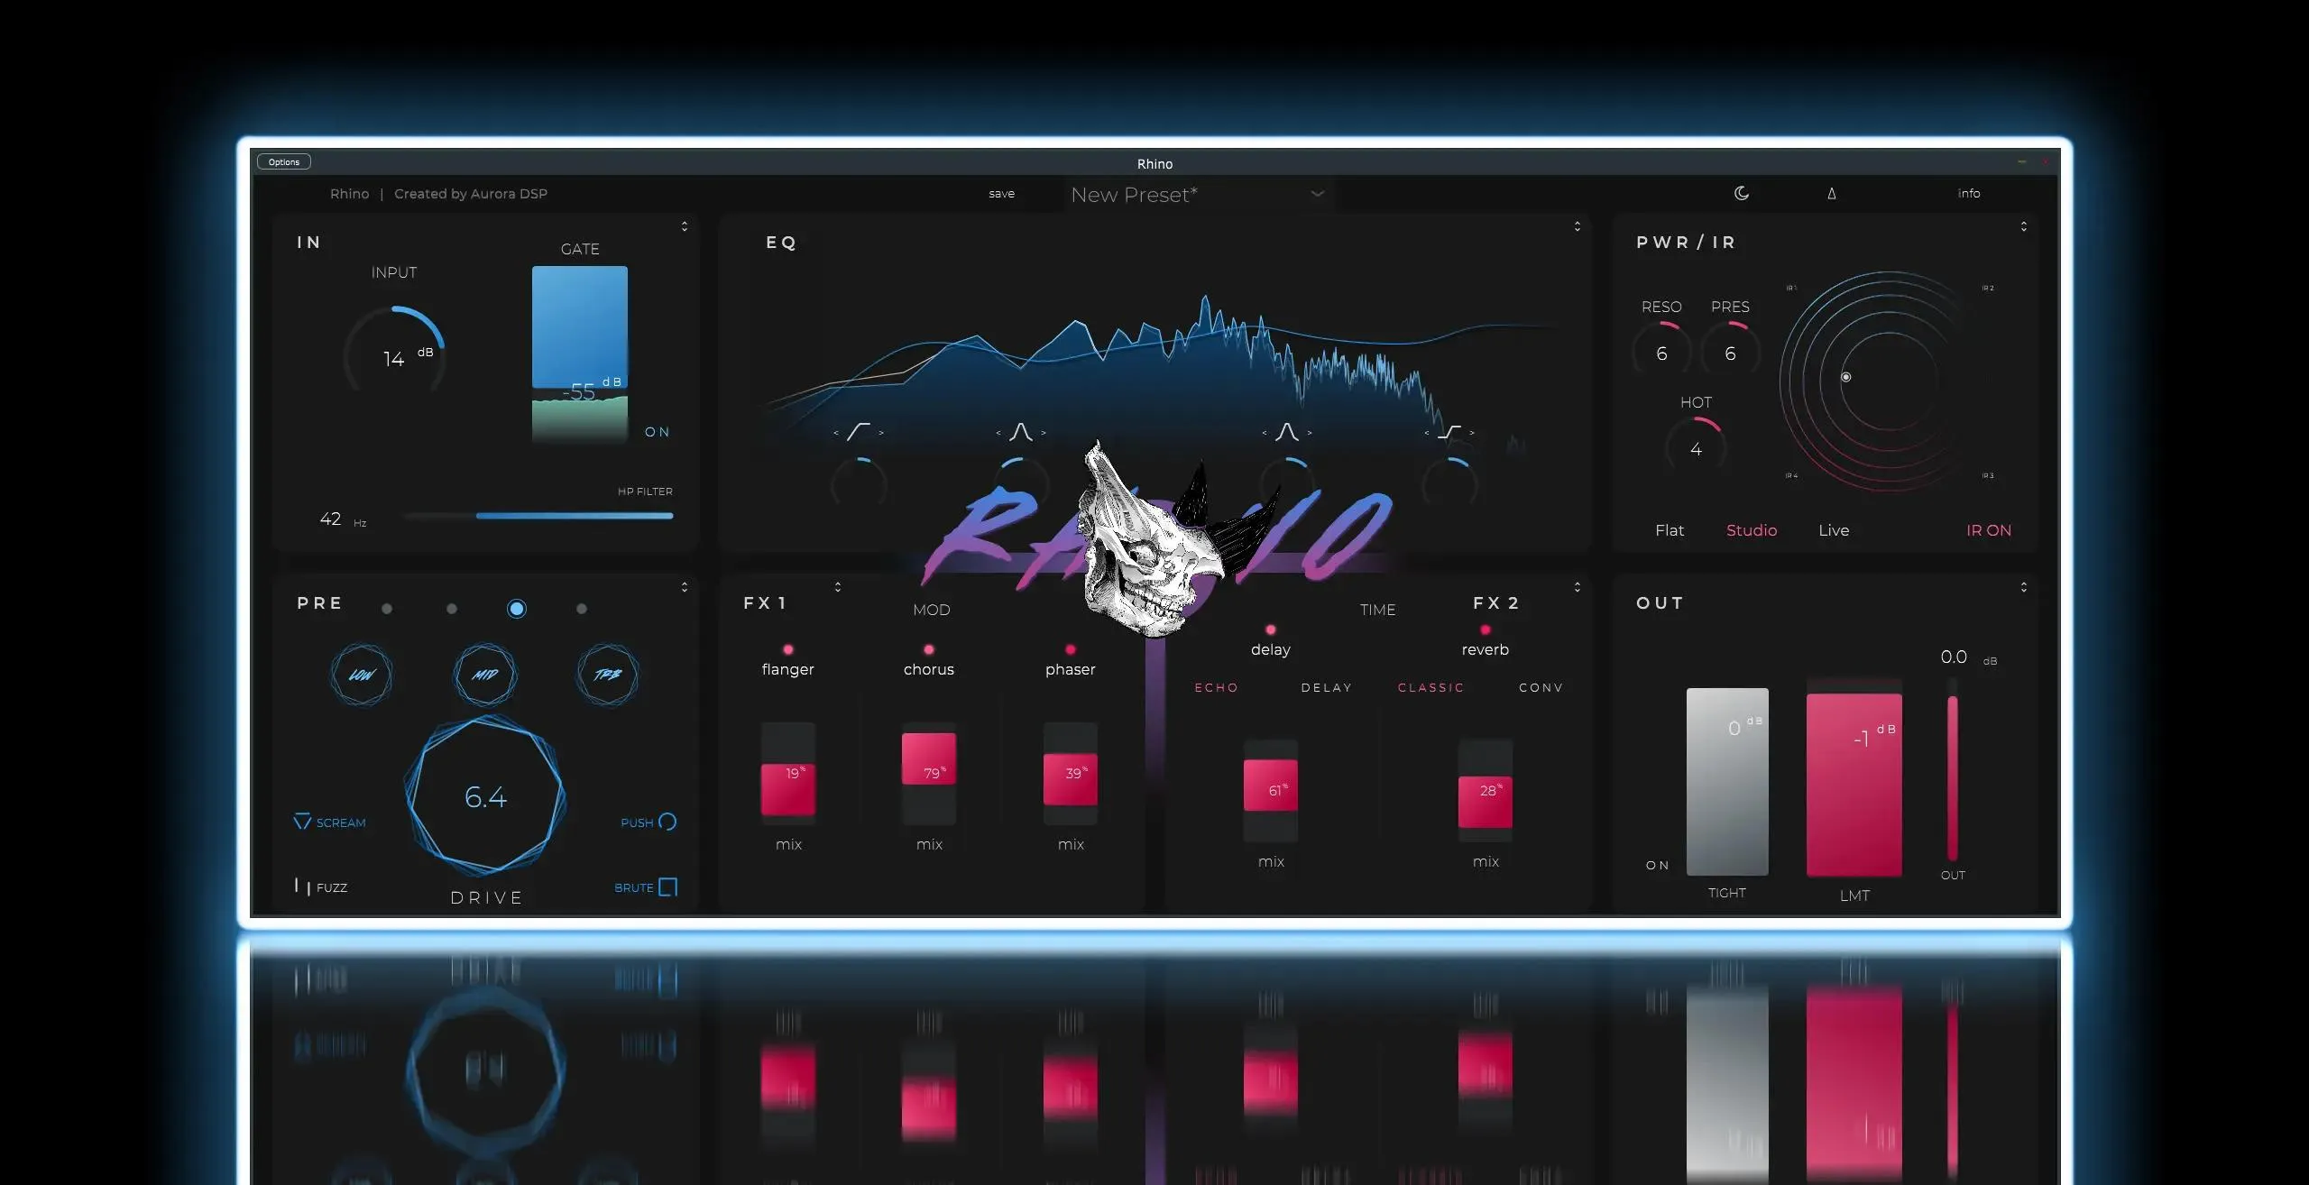This screenshot has height=1185, width=2309.
Task: Select CONV reverb mode
Action: pyautogui.click(x=1541, y=687)
